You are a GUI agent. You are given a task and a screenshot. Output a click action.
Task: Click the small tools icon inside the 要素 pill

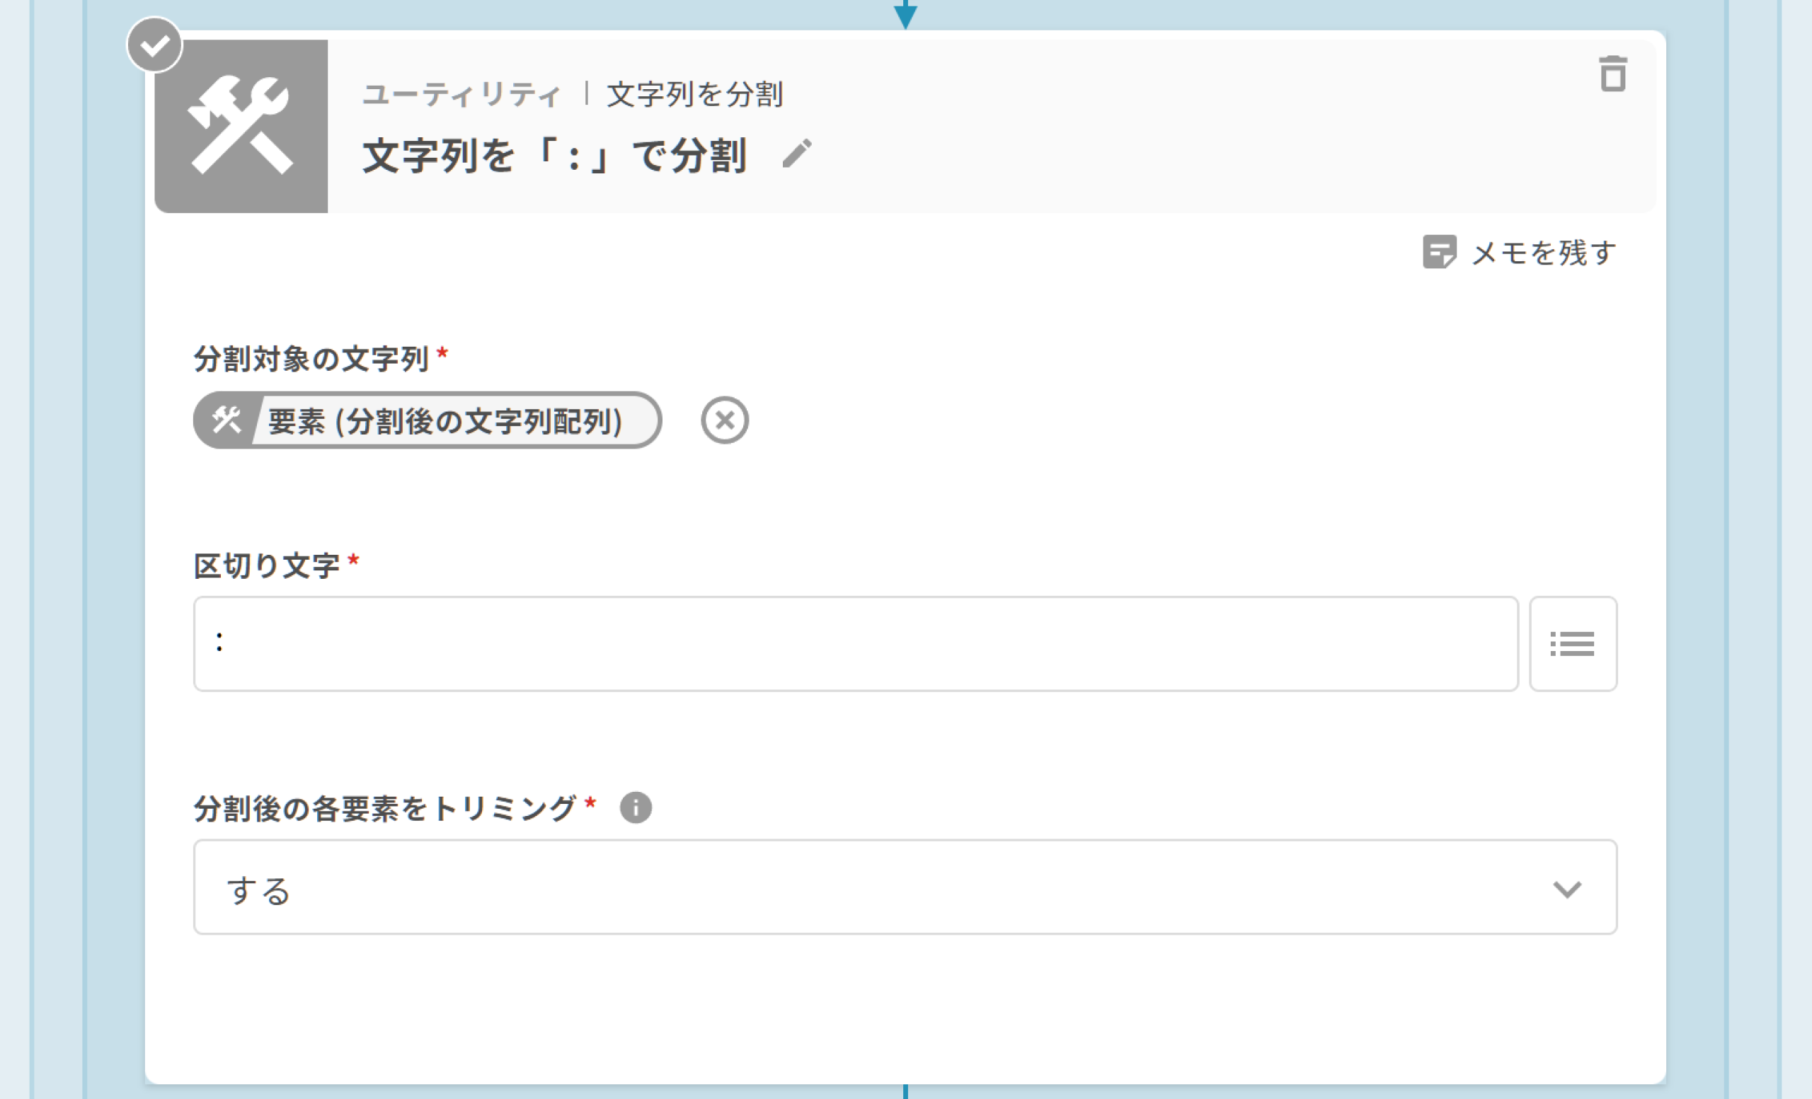(x=226, y=420)
